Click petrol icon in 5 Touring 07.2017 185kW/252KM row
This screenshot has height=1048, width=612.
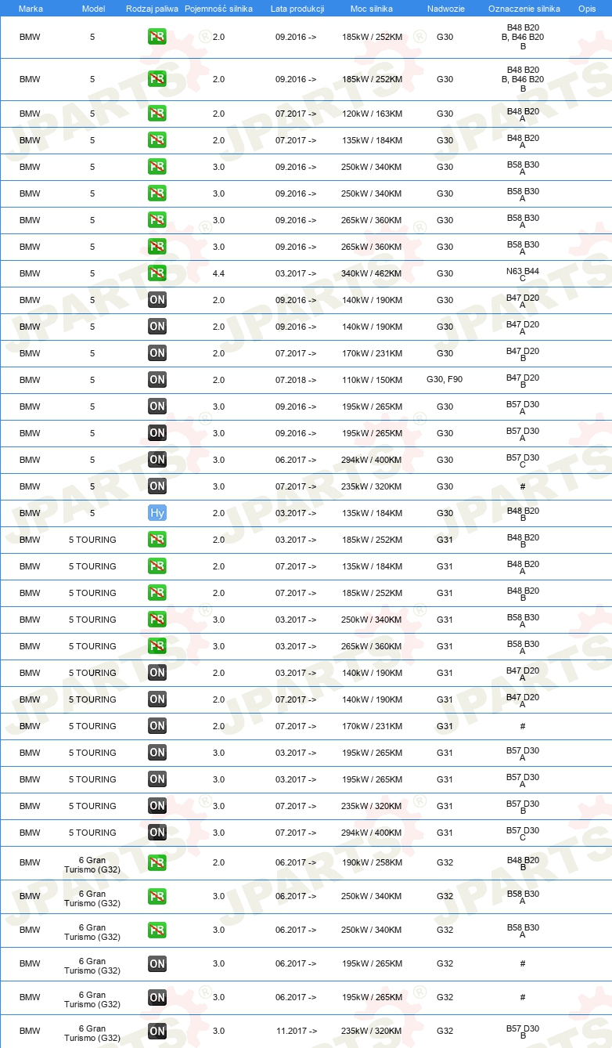(x=157, y=593)
